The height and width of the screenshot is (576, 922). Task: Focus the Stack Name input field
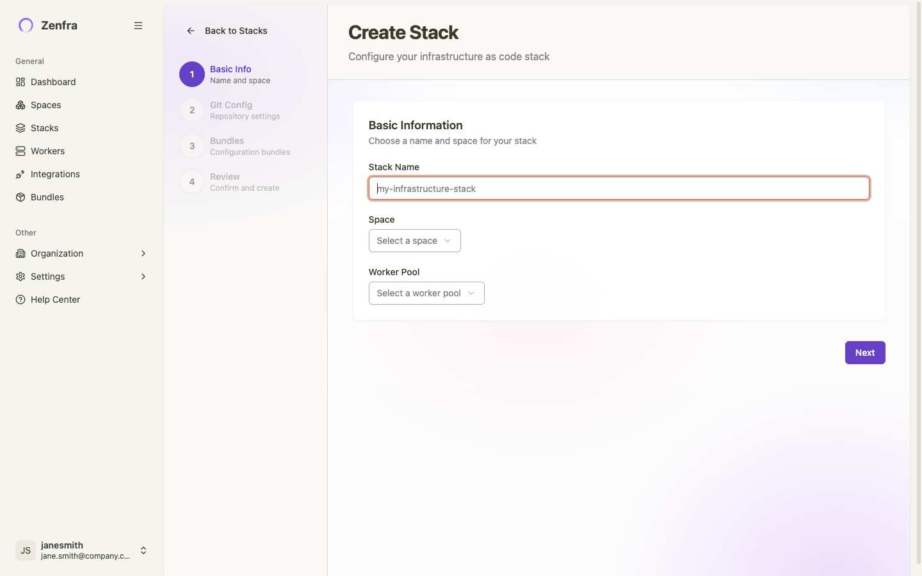coord(618,188)
